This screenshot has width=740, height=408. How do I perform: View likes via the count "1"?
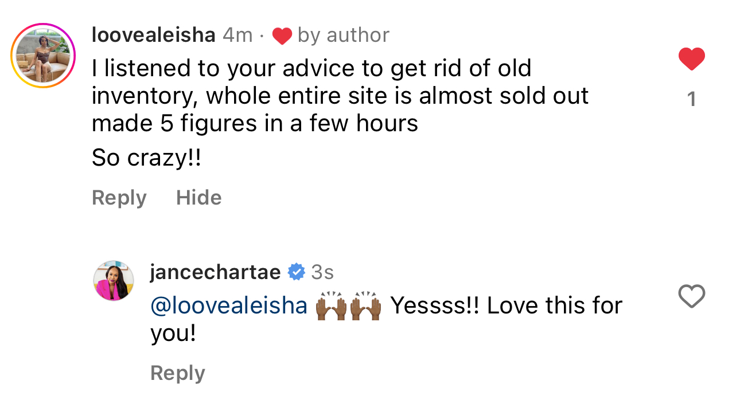pyautogui.click(x=691, y=100)
